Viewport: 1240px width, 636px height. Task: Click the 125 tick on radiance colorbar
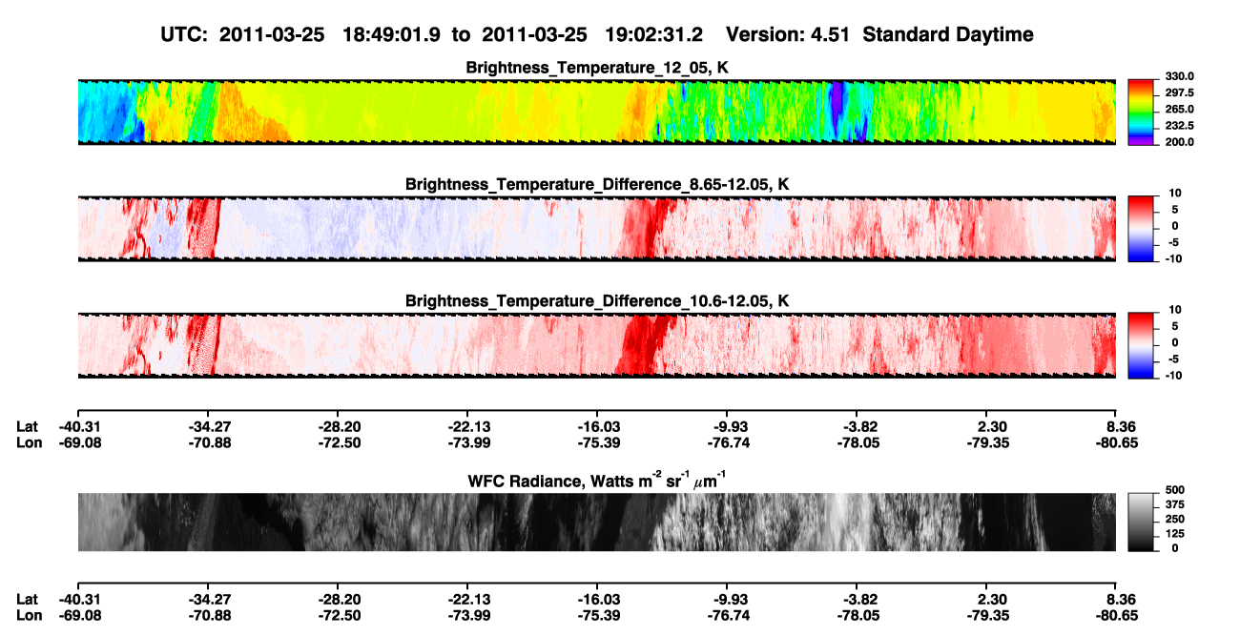pyautogui.click(x=1175, y=534)
